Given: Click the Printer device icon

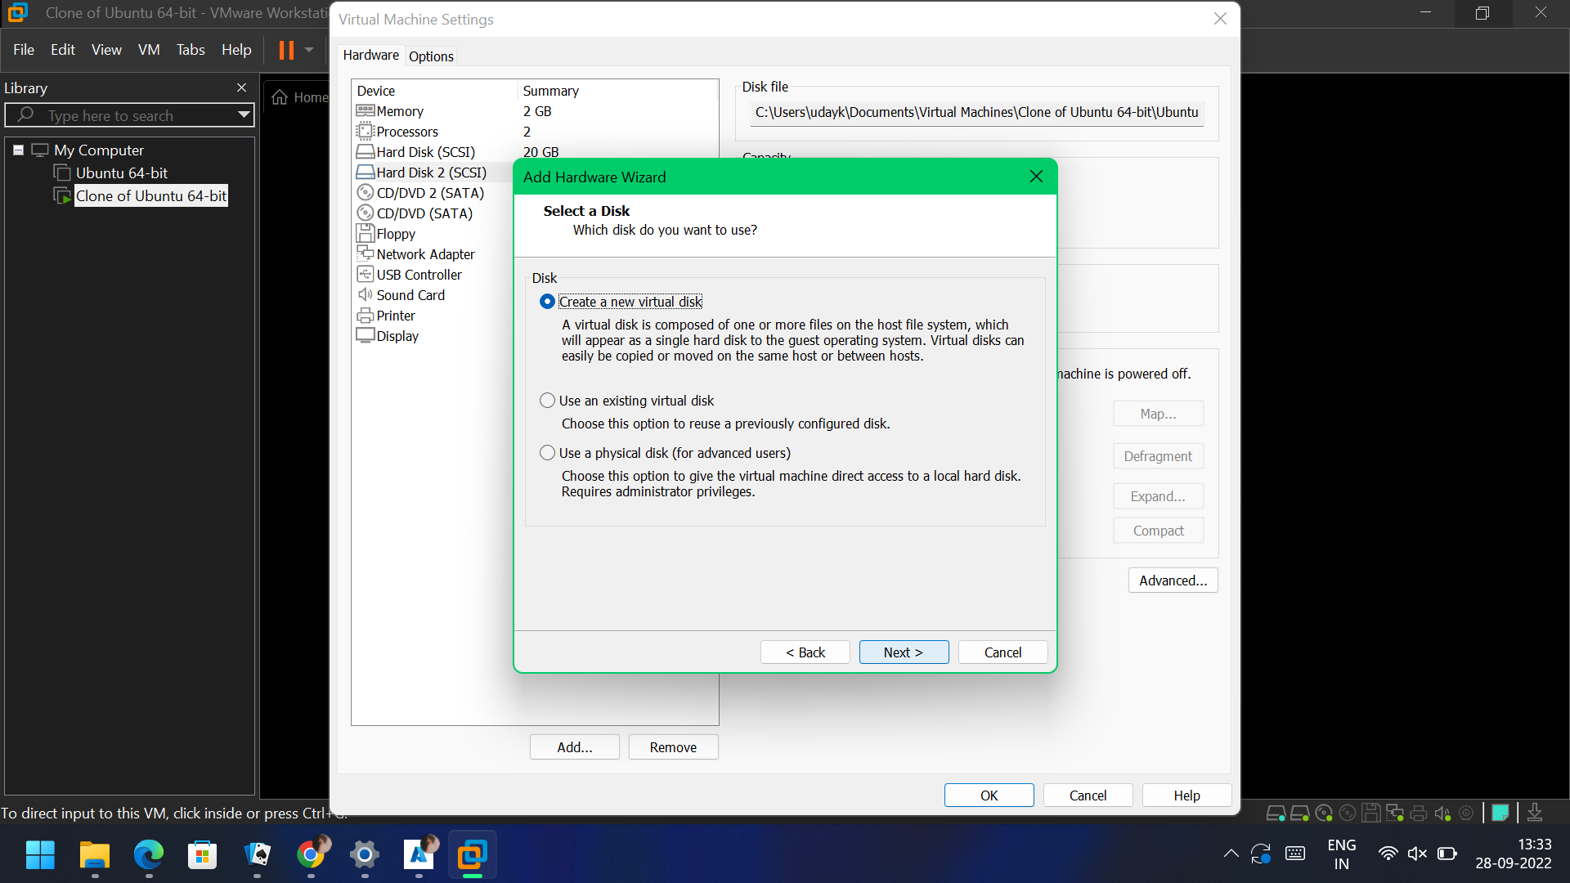Looking at the screenshot, I should (x=365, y=316).
